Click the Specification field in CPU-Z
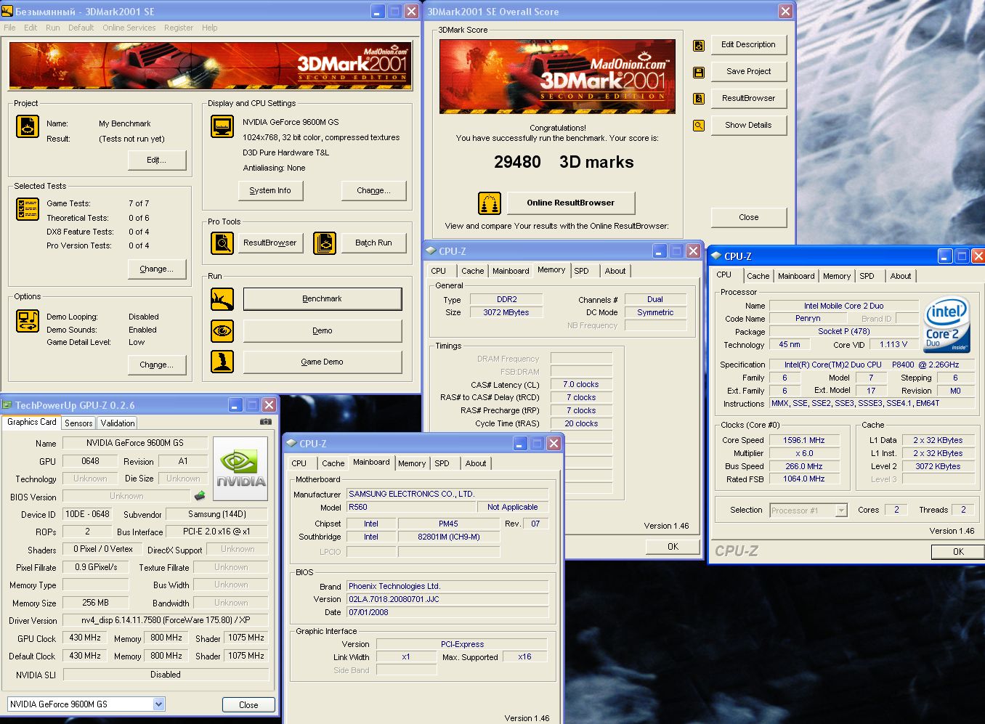985x724 pixels. 872,365
